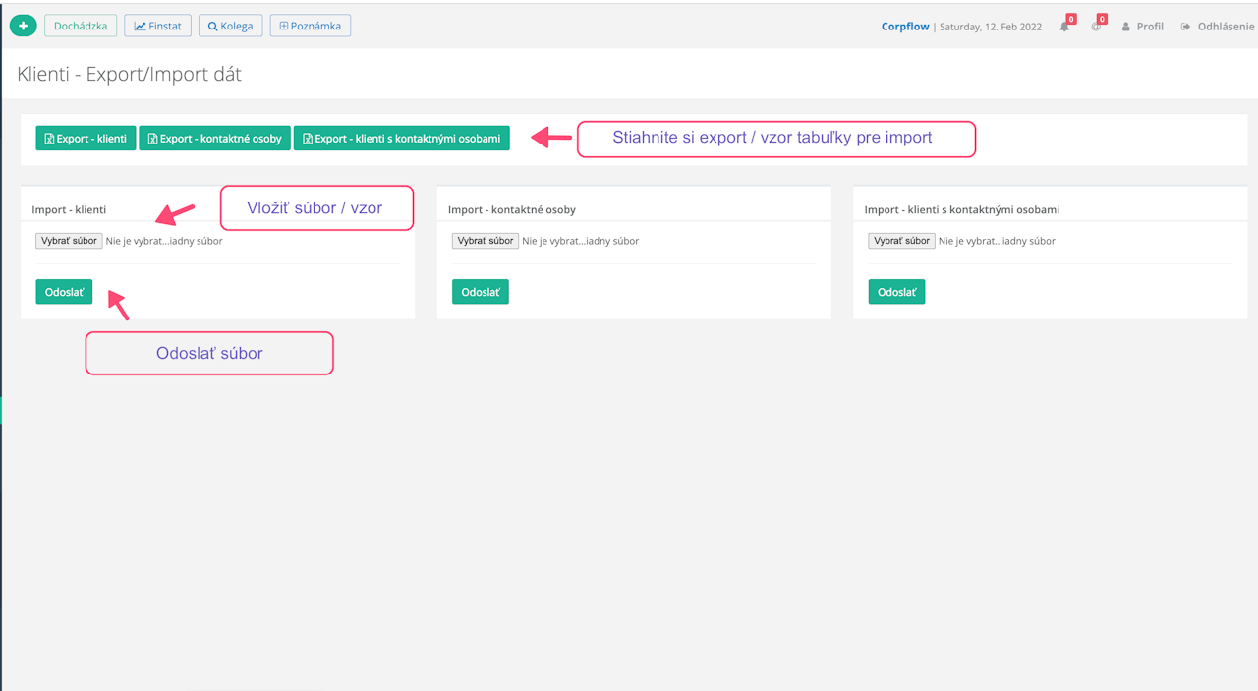Open the @ mentions icon
Screen dimensions: 1258x691
pyautogui.click(x=1096, y=27)
